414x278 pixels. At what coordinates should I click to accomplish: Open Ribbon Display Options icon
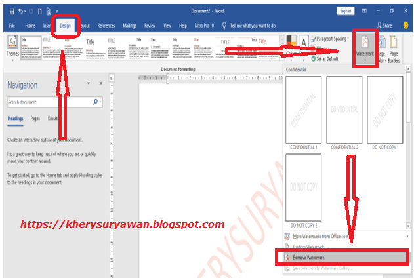pos(364,10)
